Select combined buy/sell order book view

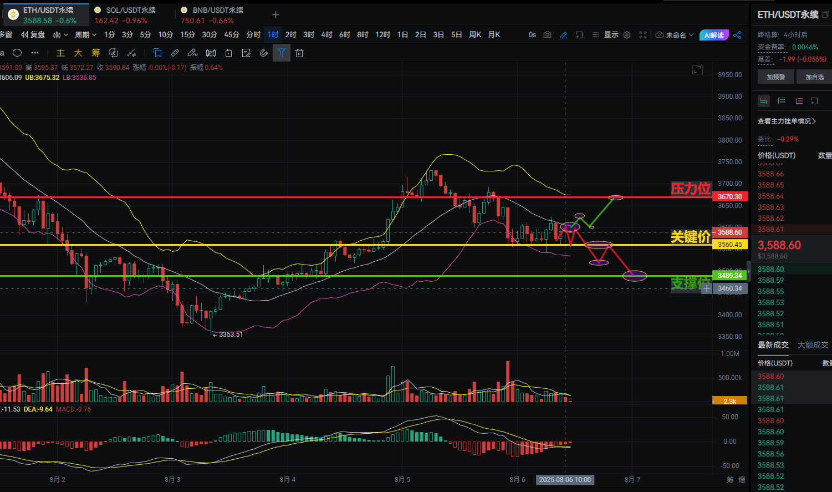coord(764,101)
